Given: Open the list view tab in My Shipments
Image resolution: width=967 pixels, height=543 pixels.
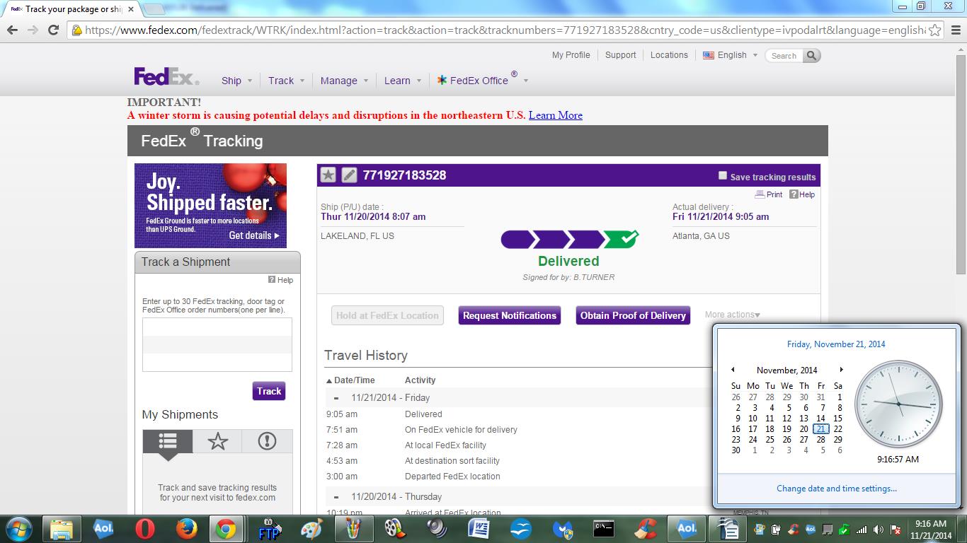Looking at the screenshot, I should (x=168, y=441).
